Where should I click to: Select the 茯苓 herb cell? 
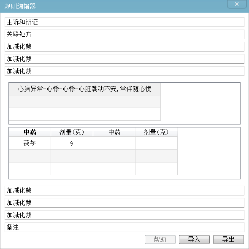pyautogui.click(x=30, y=143)
